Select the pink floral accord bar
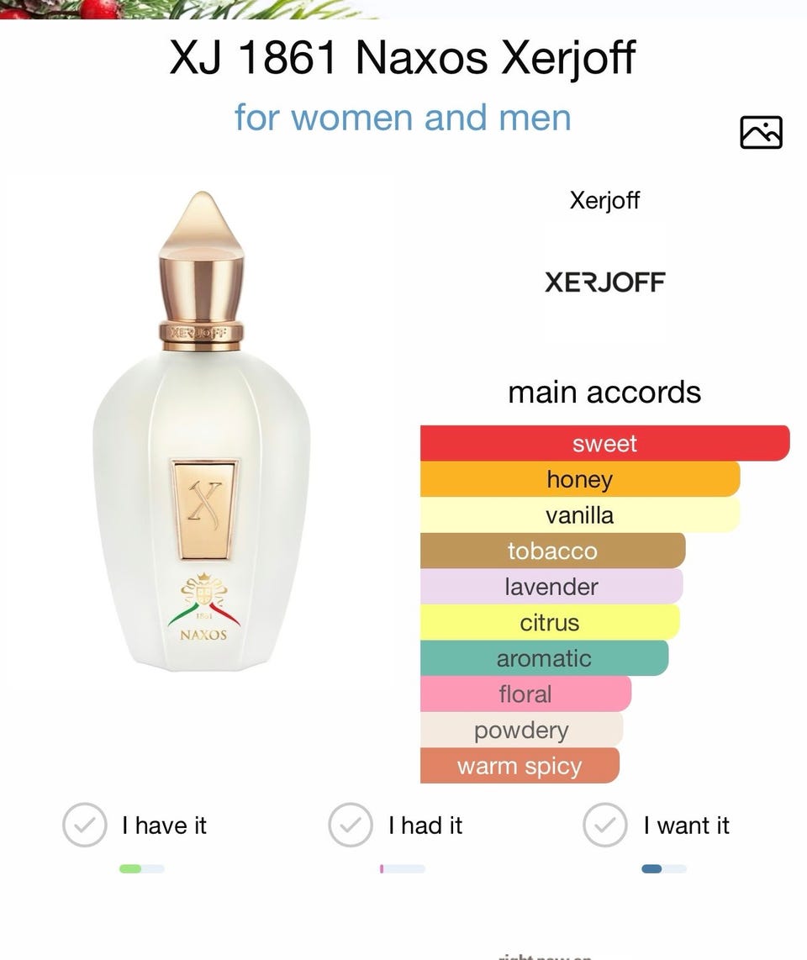This screenshot has width=807, height=960. pyautogui.click(x=525, y=694)
